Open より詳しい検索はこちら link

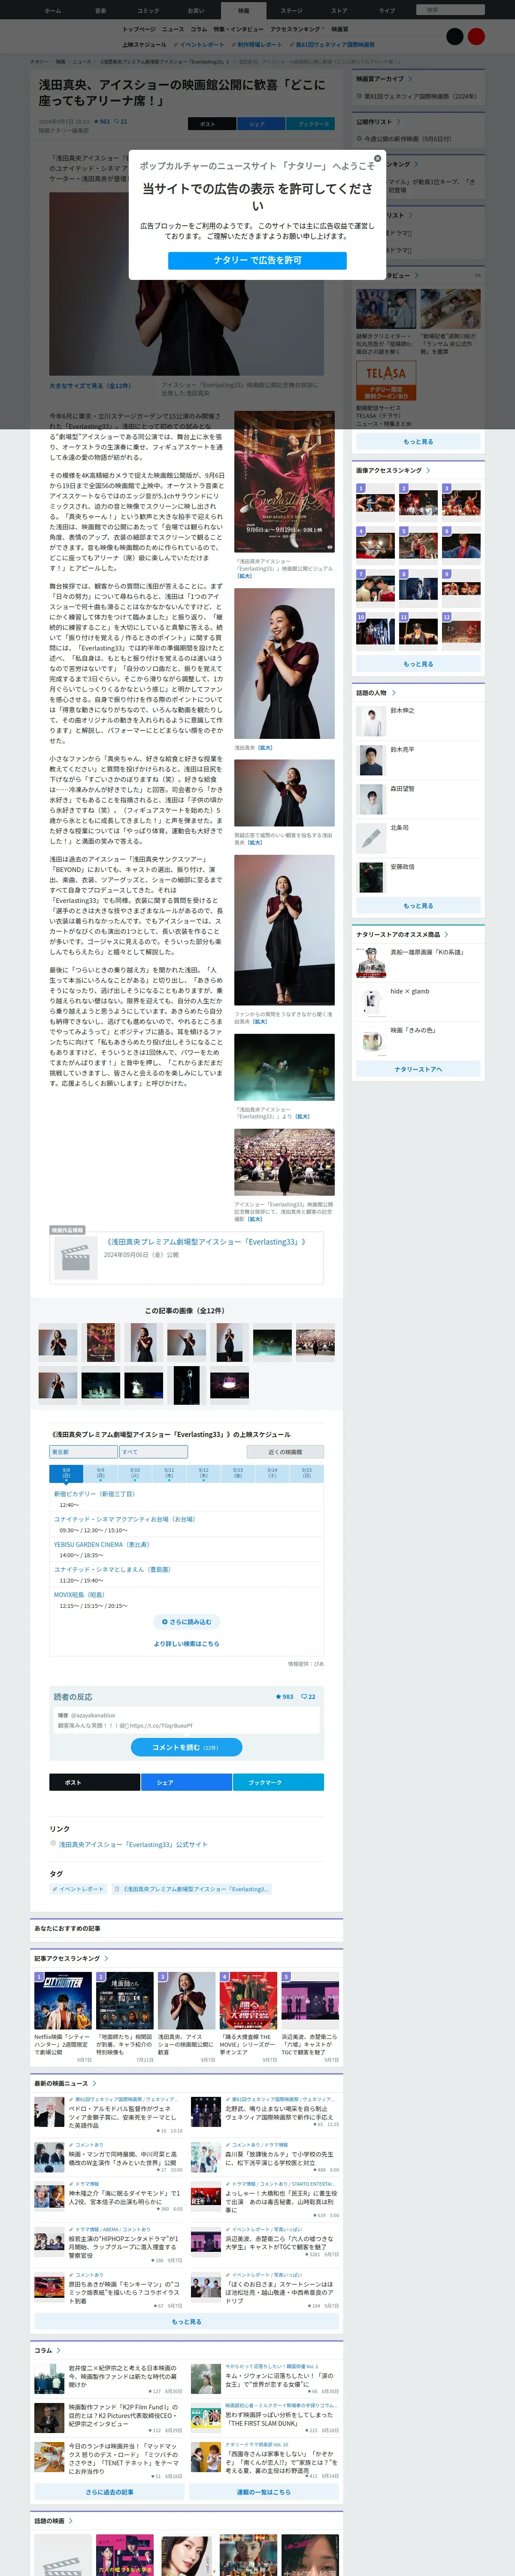click(187, 1643)
